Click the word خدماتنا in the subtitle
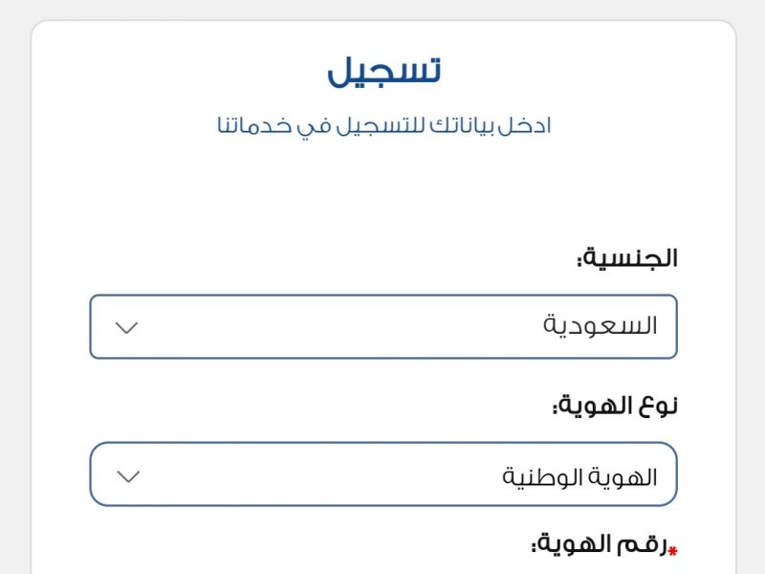The height and width of the screenshot is (574, 765). [x=254, y=125]
